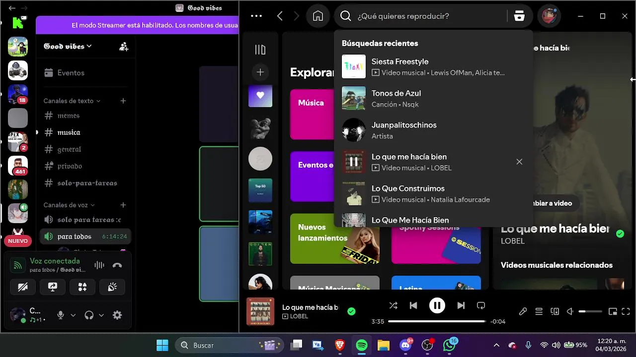Go back in Spotify navigation
The image size is (636, 357).
click(280, 16)
